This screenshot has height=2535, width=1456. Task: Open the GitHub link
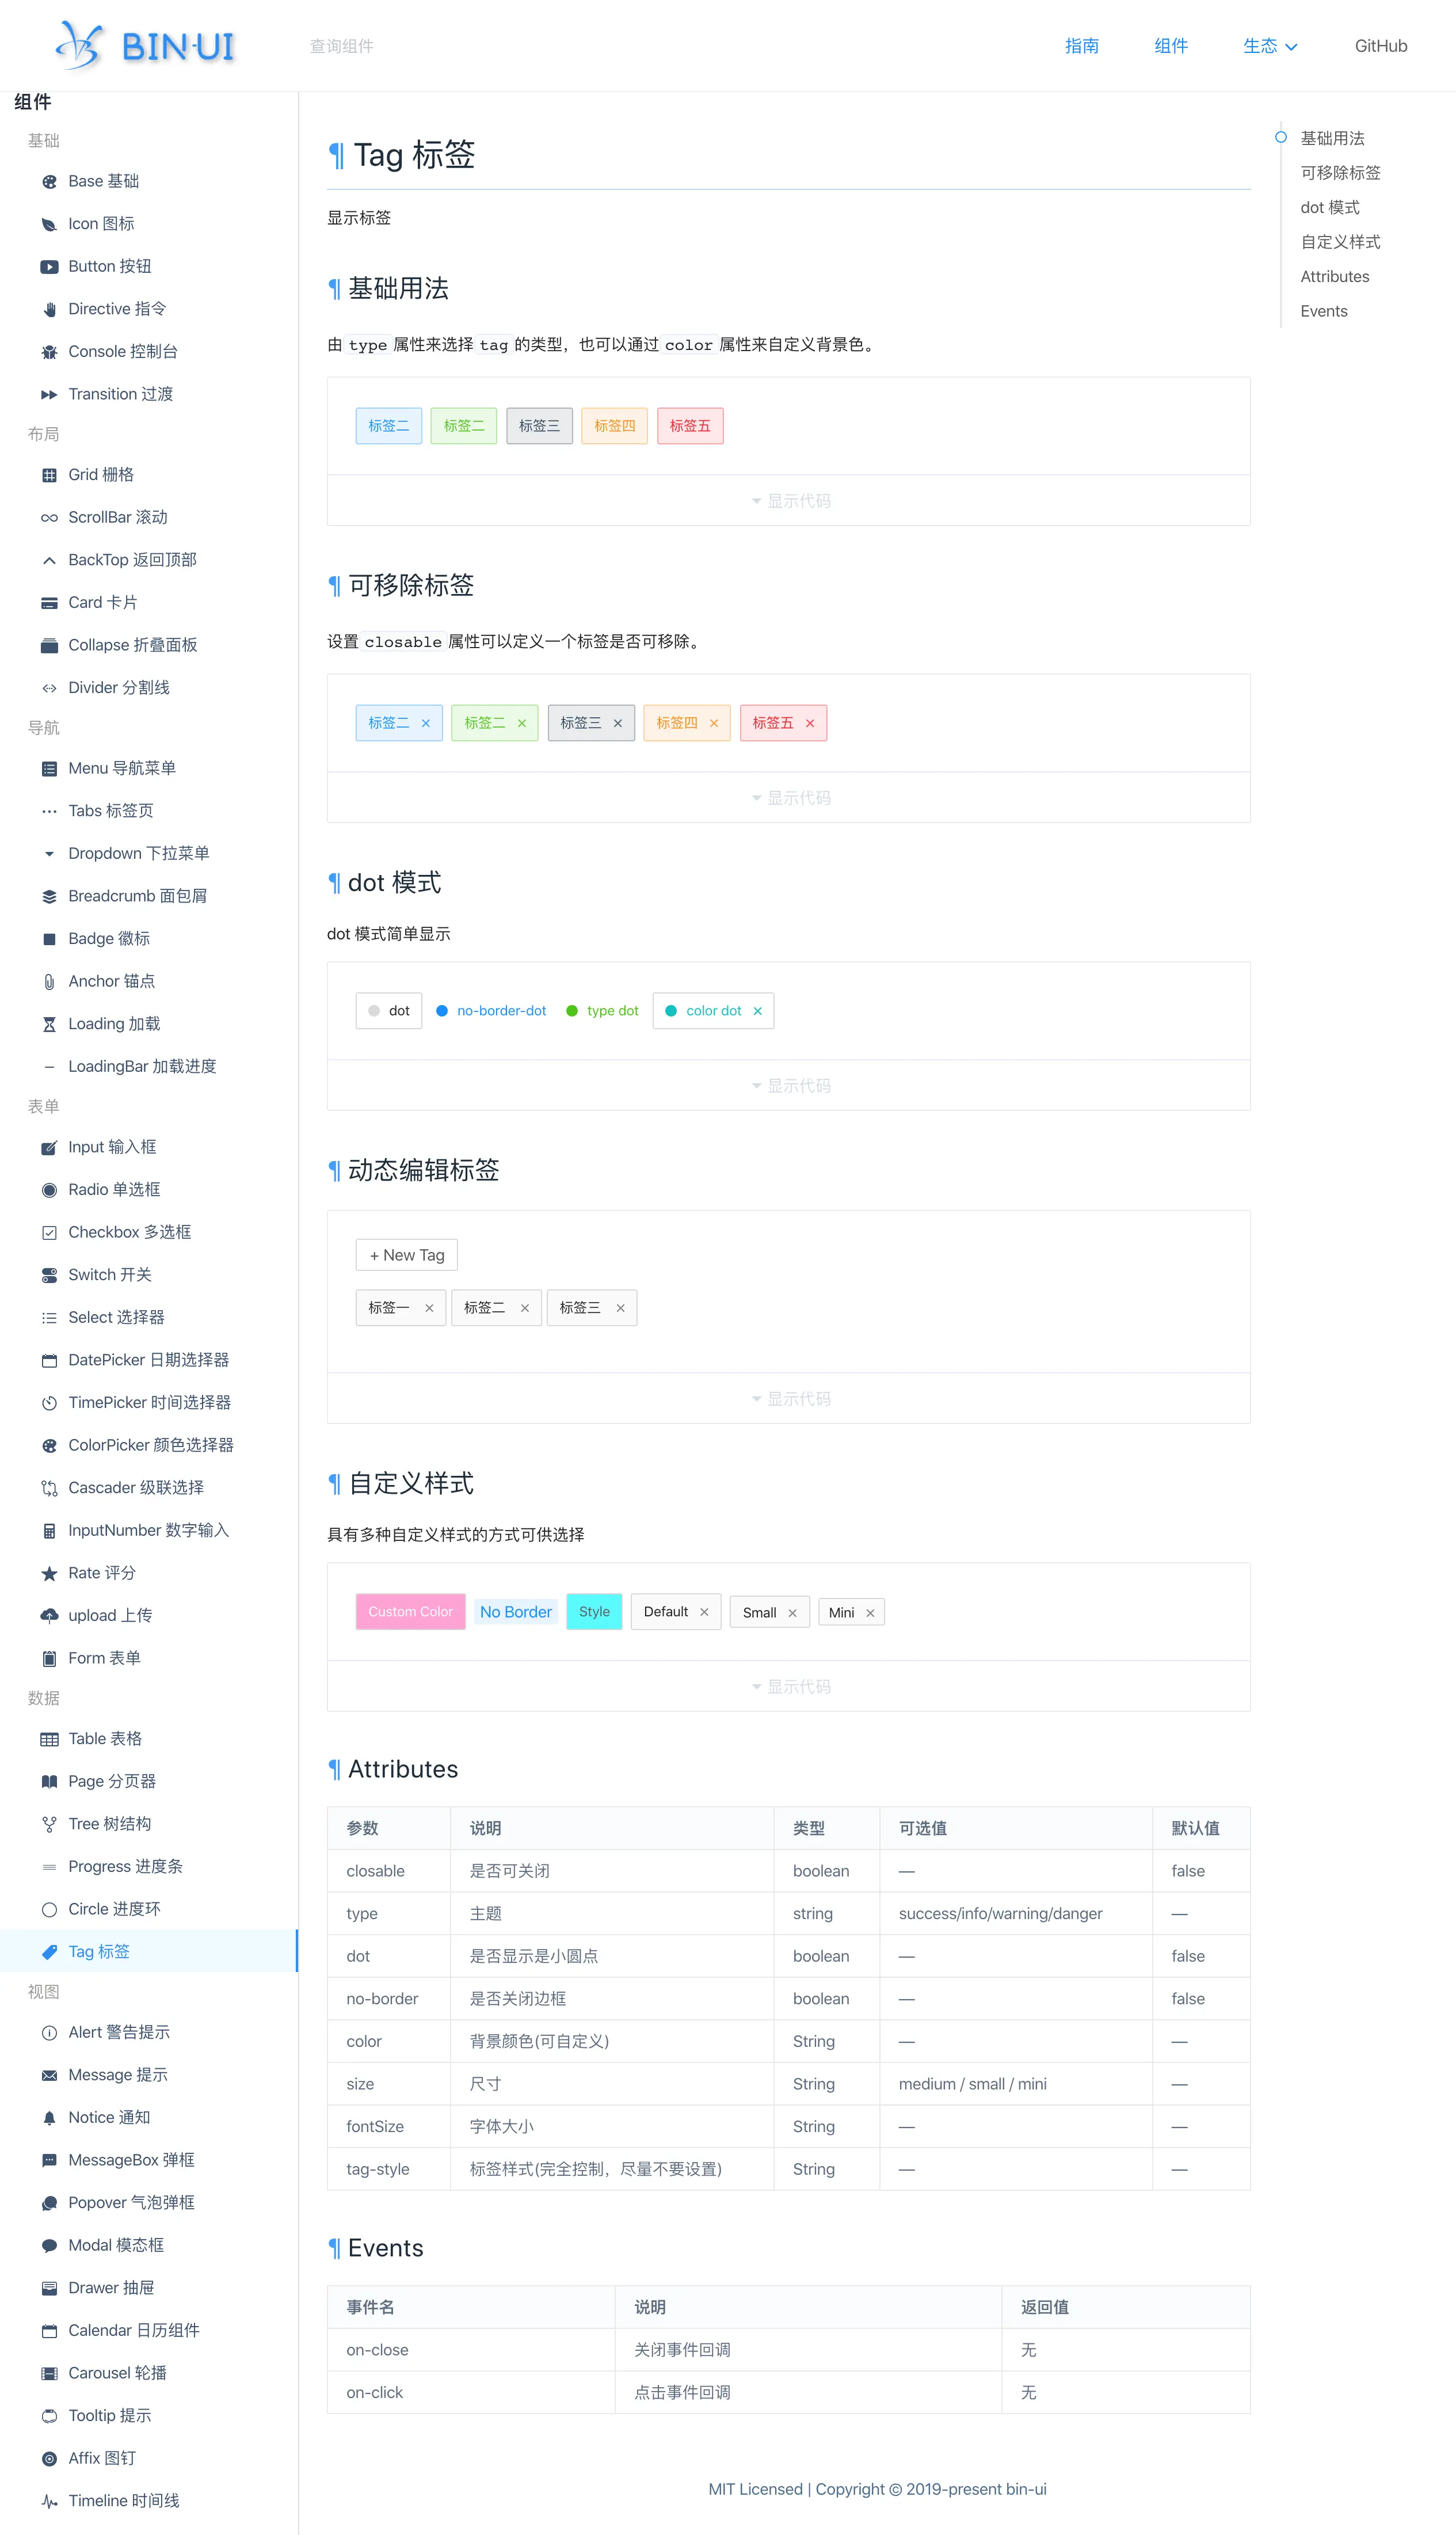point(1380,46)
